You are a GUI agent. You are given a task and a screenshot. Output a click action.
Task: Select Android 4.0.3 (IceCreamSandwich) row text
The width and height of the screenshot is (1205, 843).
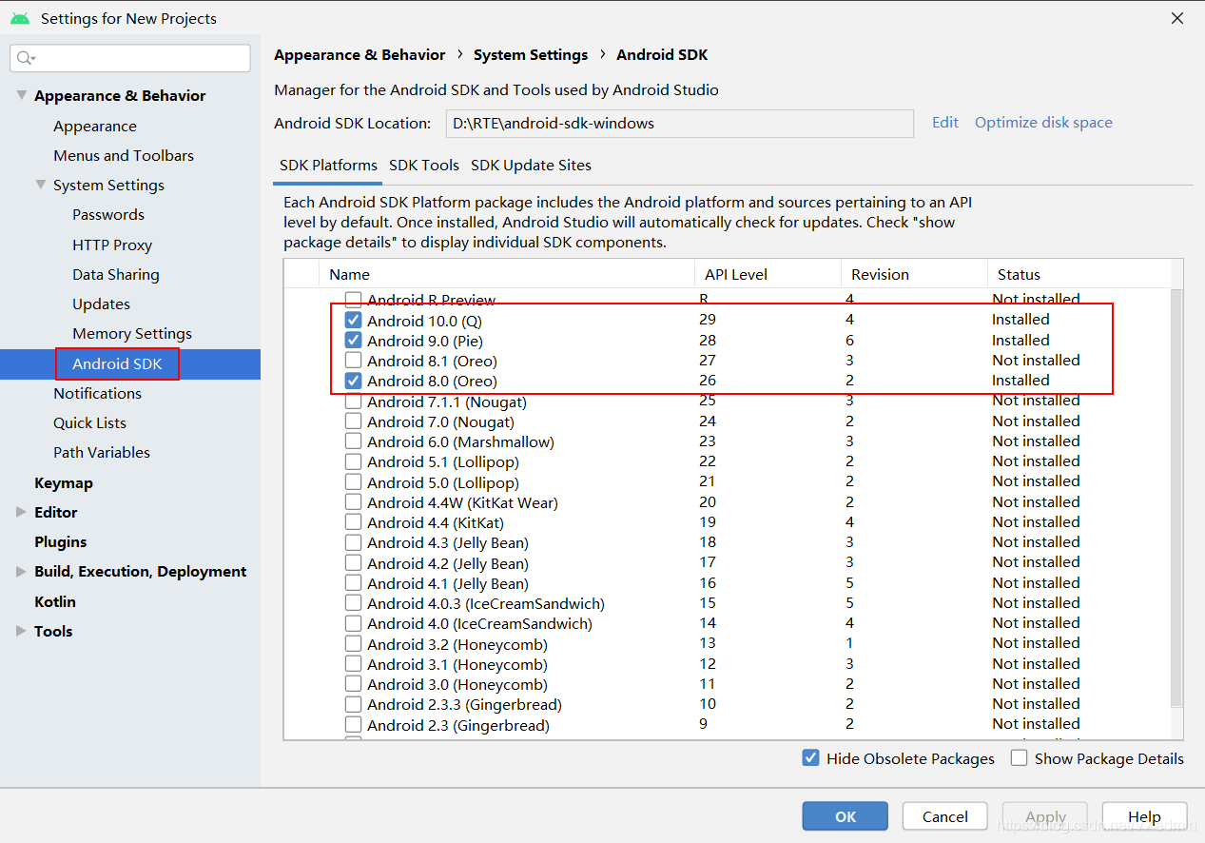point(486,603)
